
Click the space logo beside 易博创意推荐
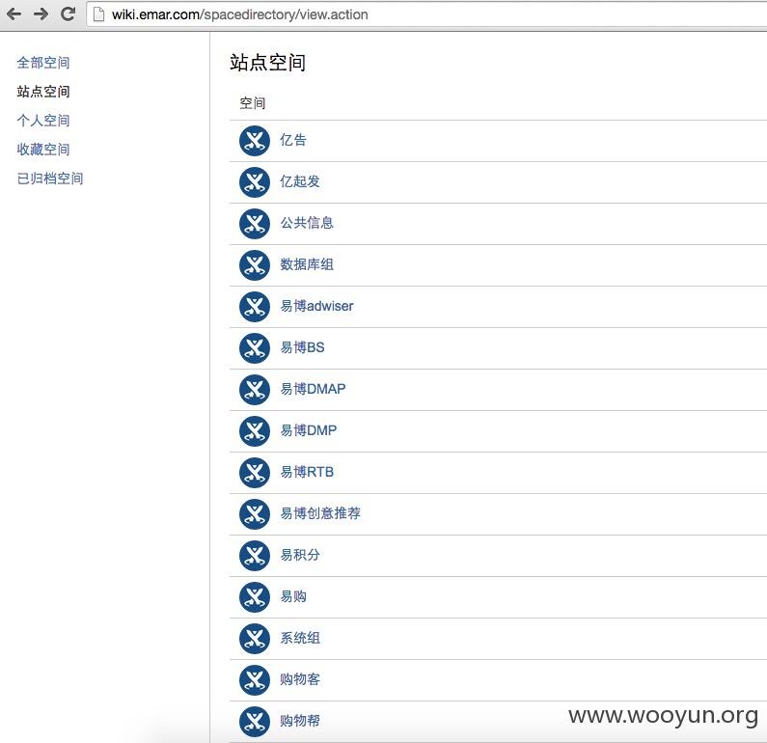(255, 514)
